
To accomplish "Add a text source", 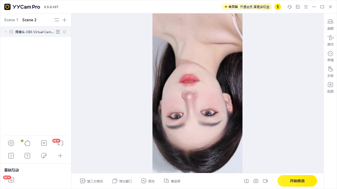I will [27, 156].
